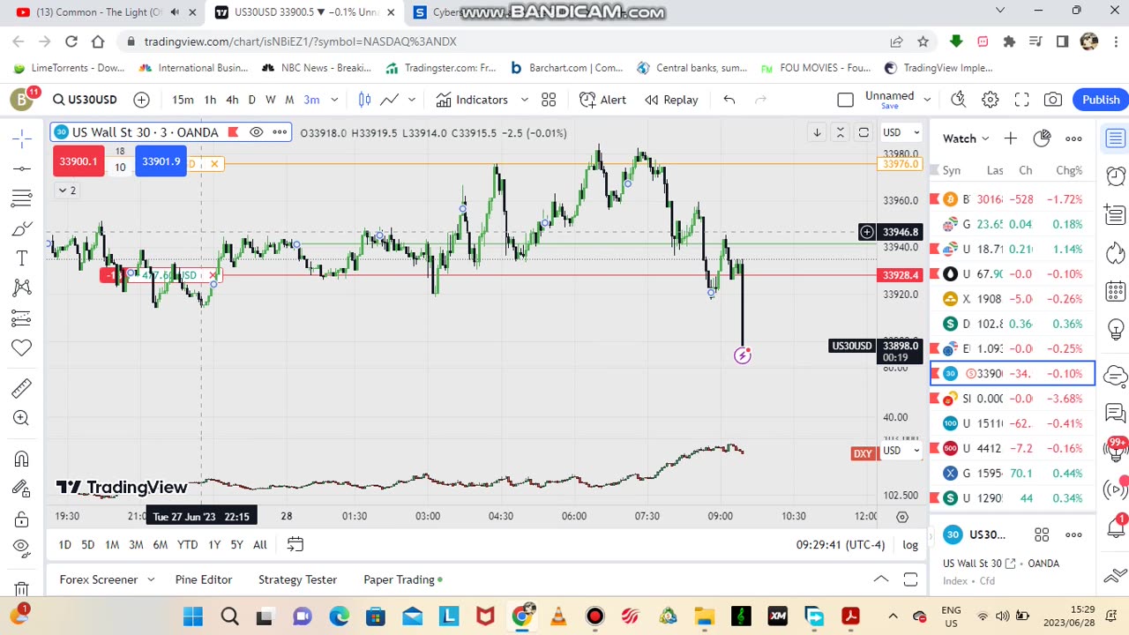The image size is (1129, 635).
Task: Open timezone 09:29:41 (UTC-4) menu
Action: tap(840, 545)
